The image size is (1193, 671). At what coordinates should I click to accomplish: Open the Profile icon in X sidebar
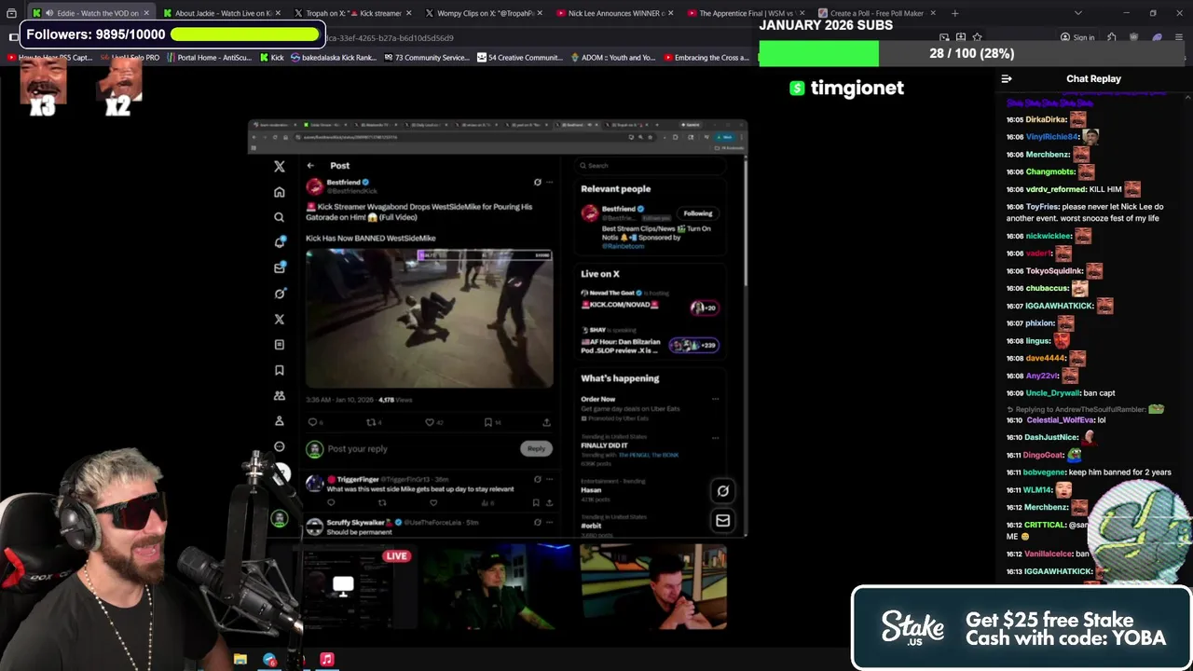(279, 421)
